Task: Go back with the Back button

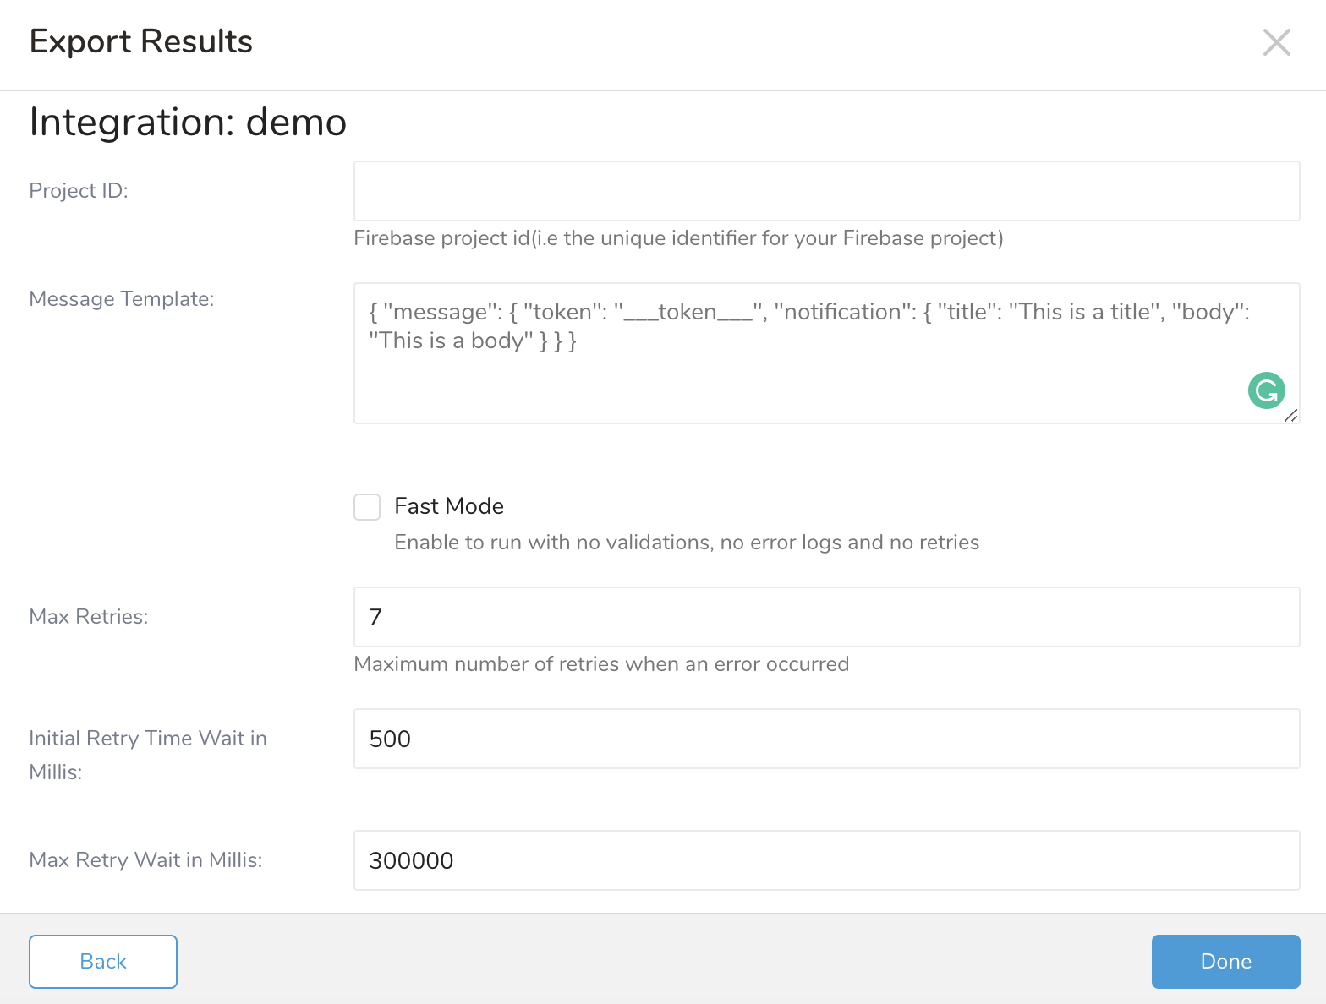Action: click(103, 961)
